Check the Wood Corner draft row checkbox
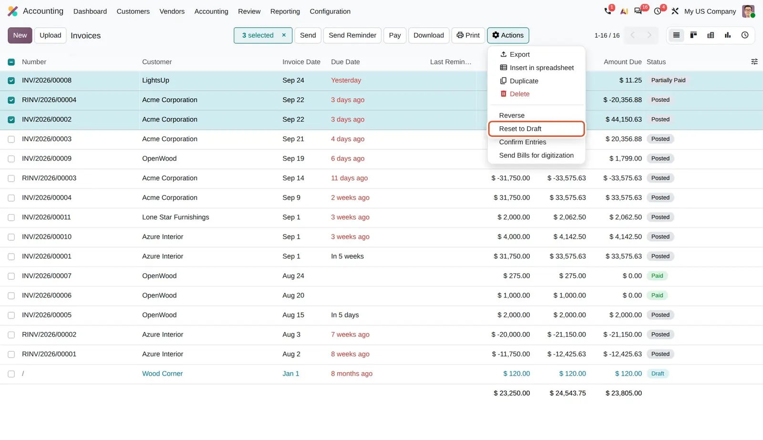 tap(11, 374)
